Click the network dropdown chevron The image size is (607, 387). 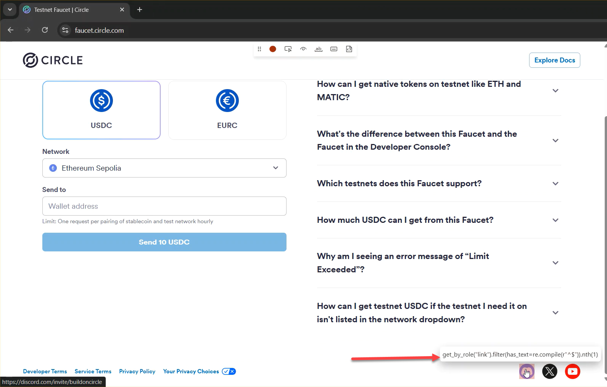coord(275,168)
